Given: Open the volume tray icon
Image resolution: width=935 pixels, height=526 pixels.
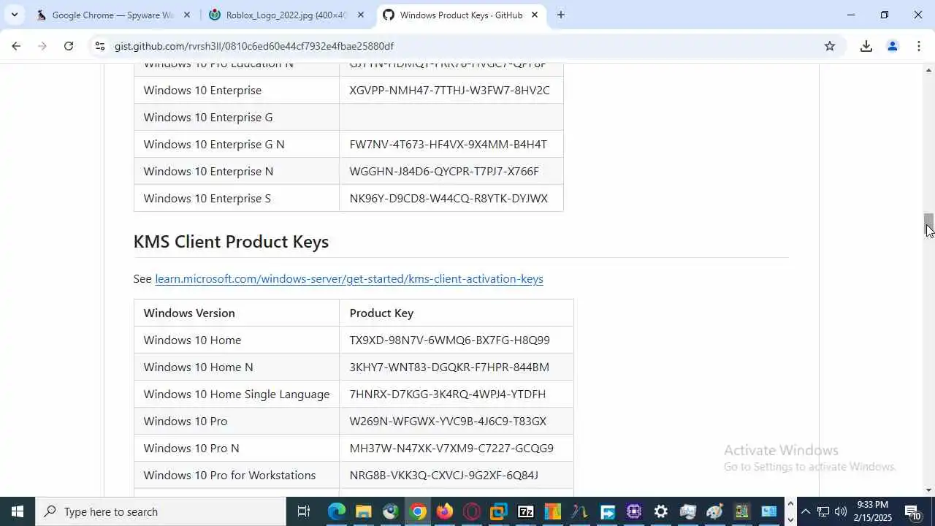Looking at the screenshot, I should (x=841, y=511).
